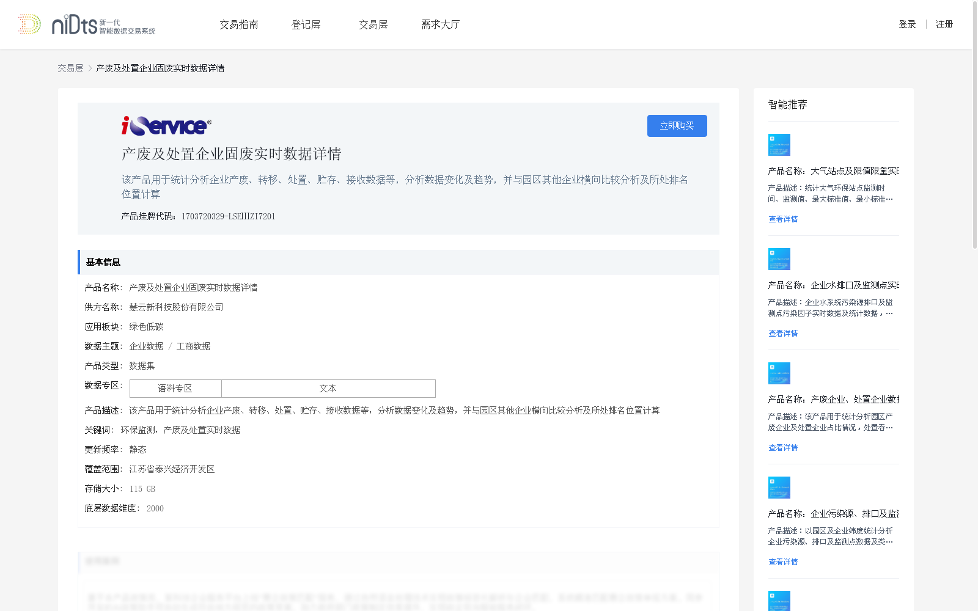Select product type value 数据集
Screen dimensions: 978x611
coord(142,366)
